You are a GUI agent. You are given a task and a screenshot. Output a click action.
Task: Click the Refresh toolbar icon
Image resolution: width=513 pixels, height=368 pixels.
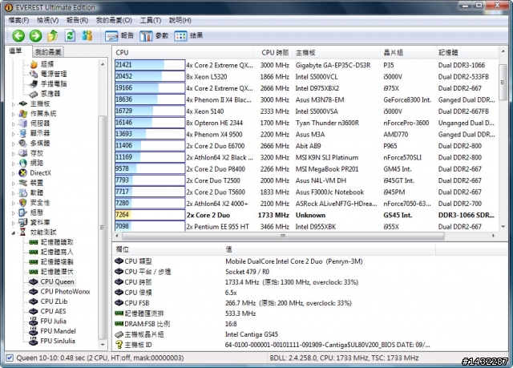pos(70,35)
